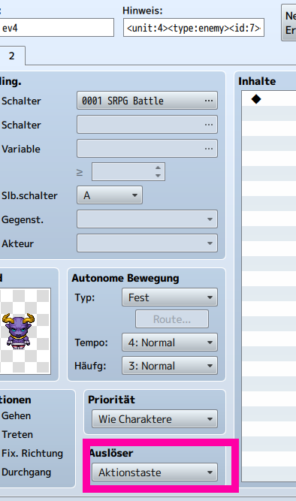Click the event name field 'ev4'
The width and height of the screenshot is (296, 501).
point(56,28)
